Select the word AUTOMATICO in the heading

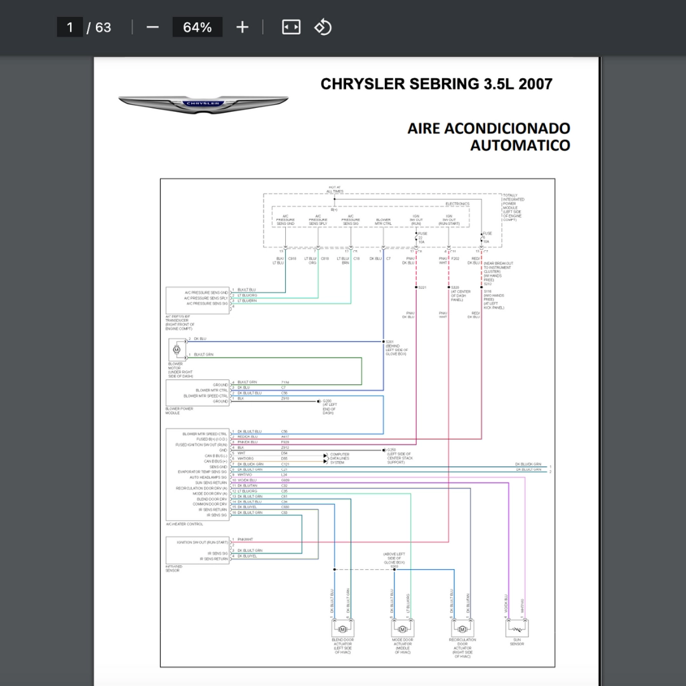point(520,145)
